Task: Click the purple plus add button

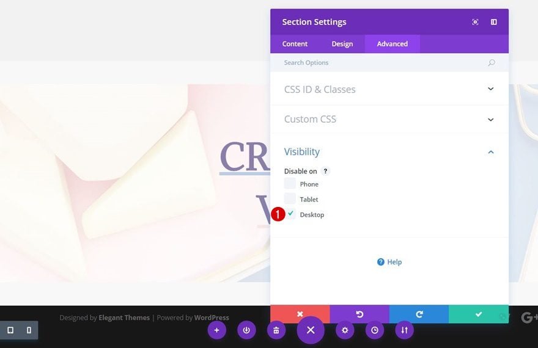Action: [x=216, y=330]
